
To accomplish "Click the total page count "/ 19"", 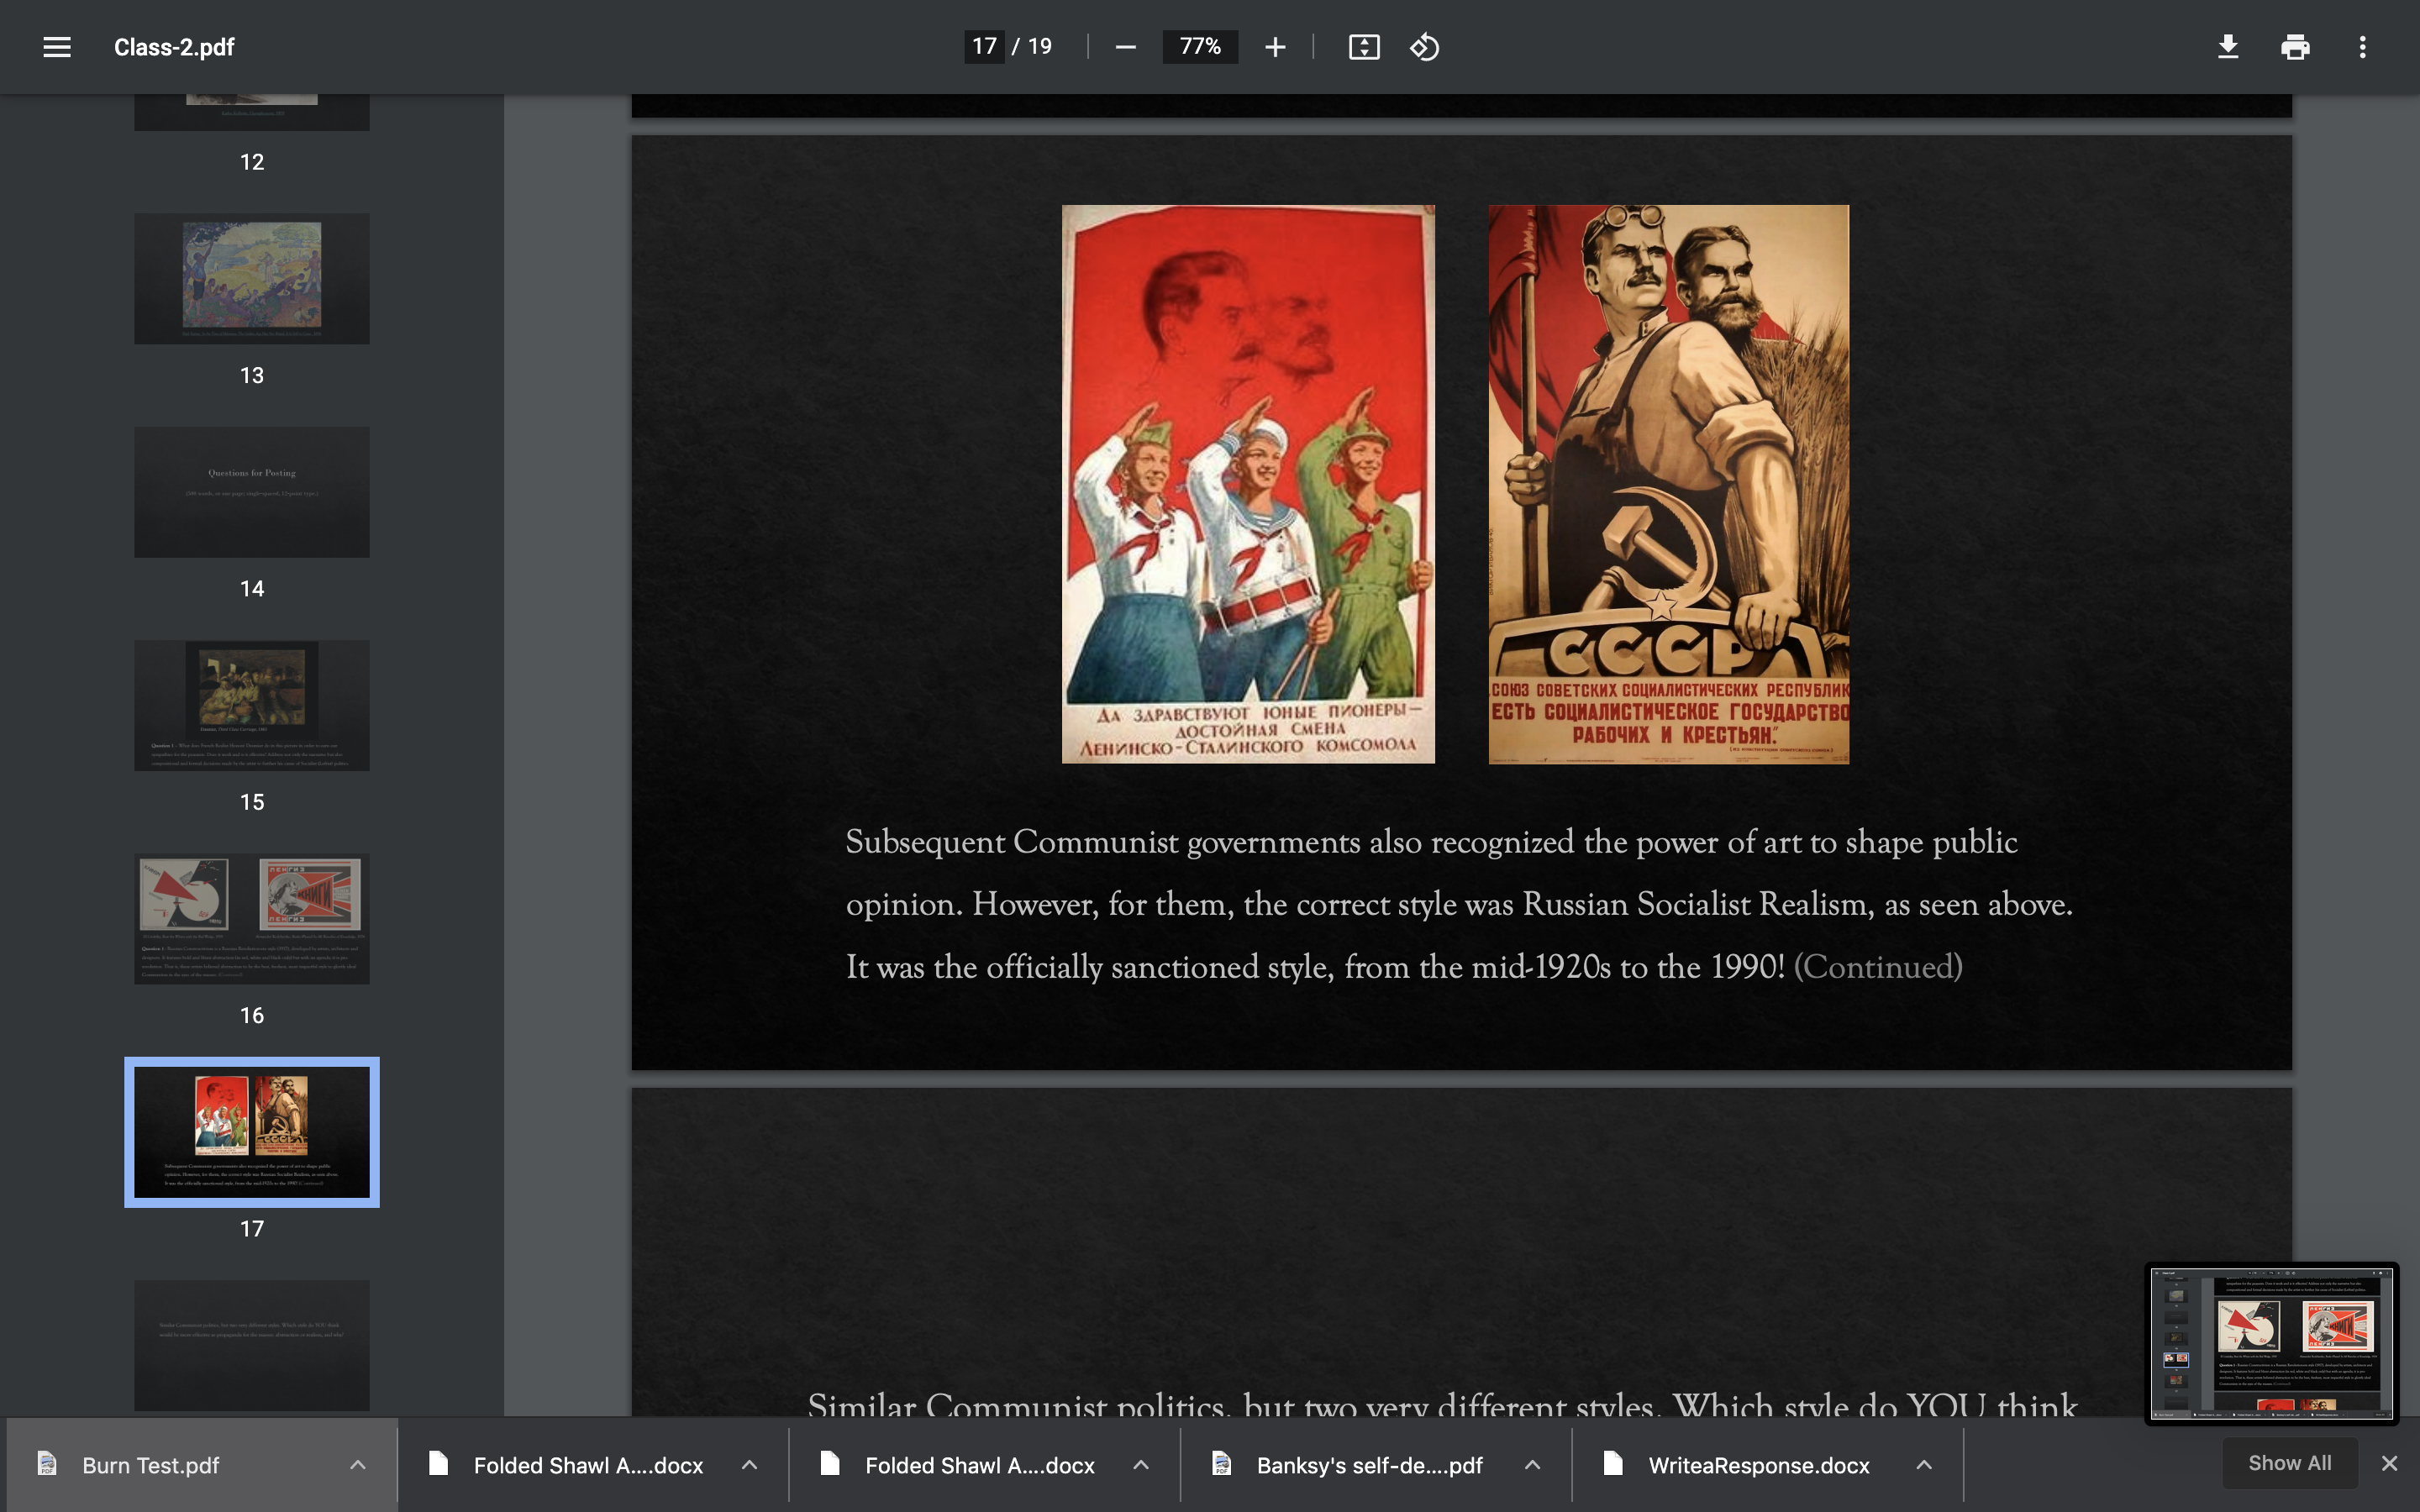I will click(1032, 46).
